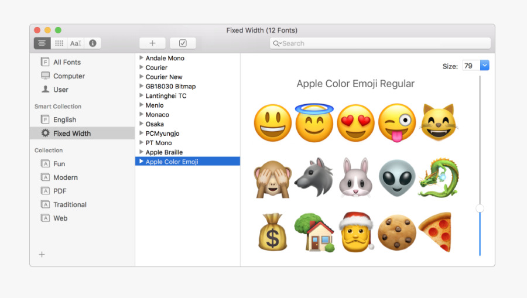This screenshot has width=527, height=298.
Task: Click the pizza slice emoji
Action: click(x=436, y=231)
